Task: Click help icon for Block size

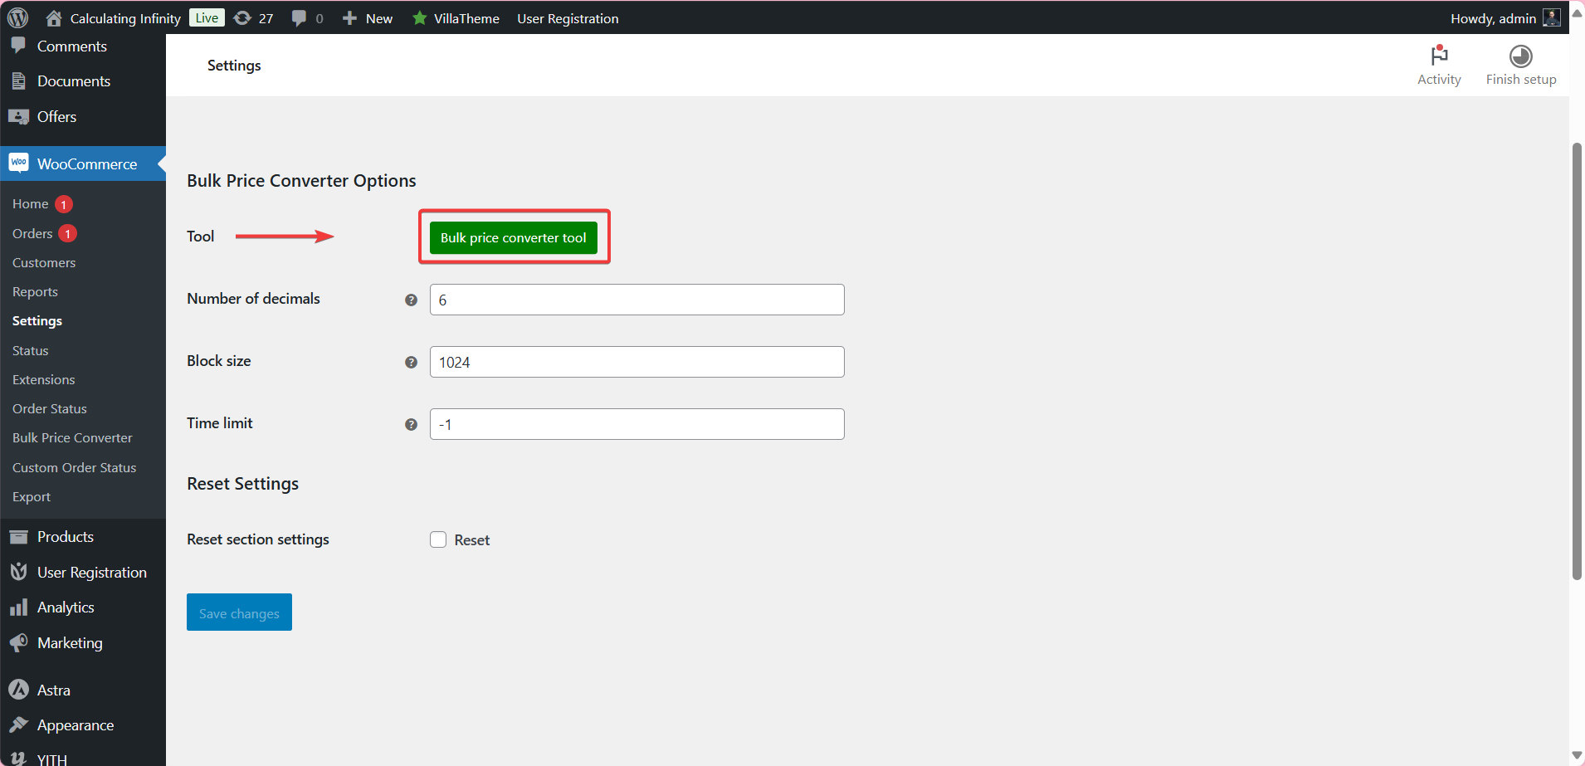Action: click(411, 362)
